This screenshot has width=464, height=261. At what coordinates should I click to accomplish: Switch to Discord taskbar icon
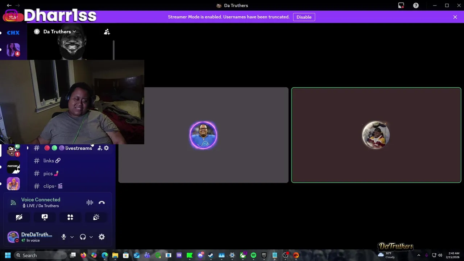[x=200, y=255]
